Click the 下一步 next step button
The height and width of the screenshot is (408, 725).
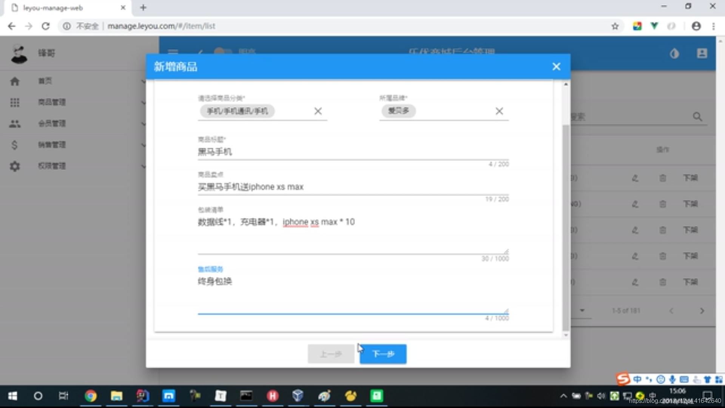(383, 354)
